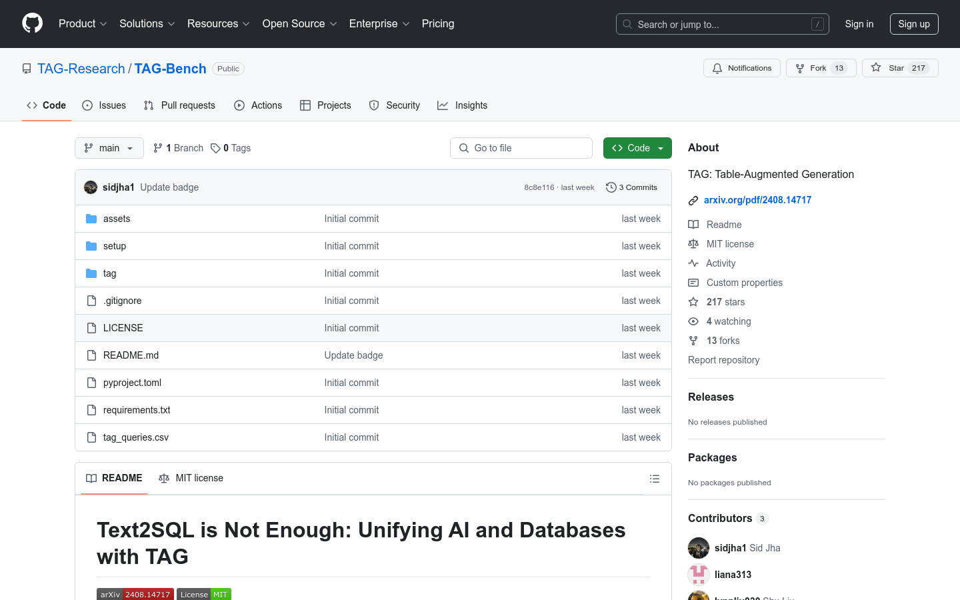Open the arxiv.org/pdf/2408.14717 link
This screenshot has height=600, width=960.
tap(757, 200)
